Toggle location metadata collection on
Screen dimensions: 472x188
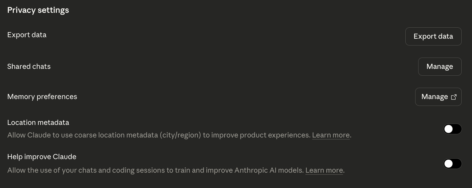(x=452, y=129)
